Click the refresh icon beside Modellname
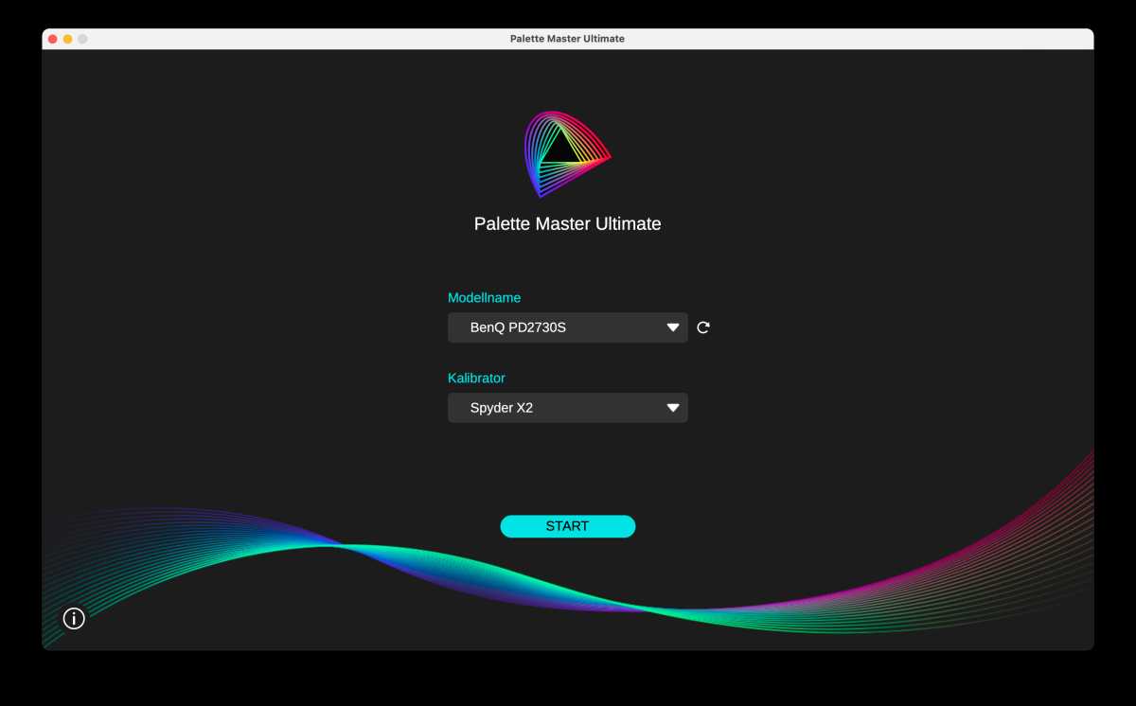Viewport: 1136px width, 706px height. pyautogui.click(x=703, y=327)
